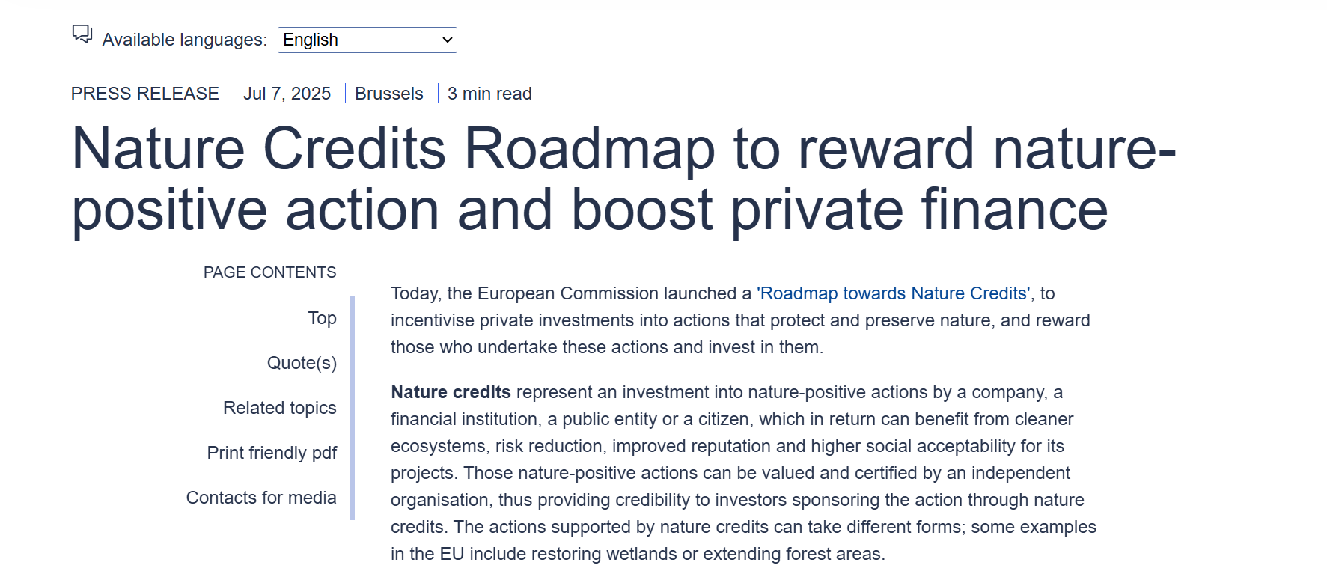Open the 'Roadmap towards Nature Credits' link

point(894,293)
